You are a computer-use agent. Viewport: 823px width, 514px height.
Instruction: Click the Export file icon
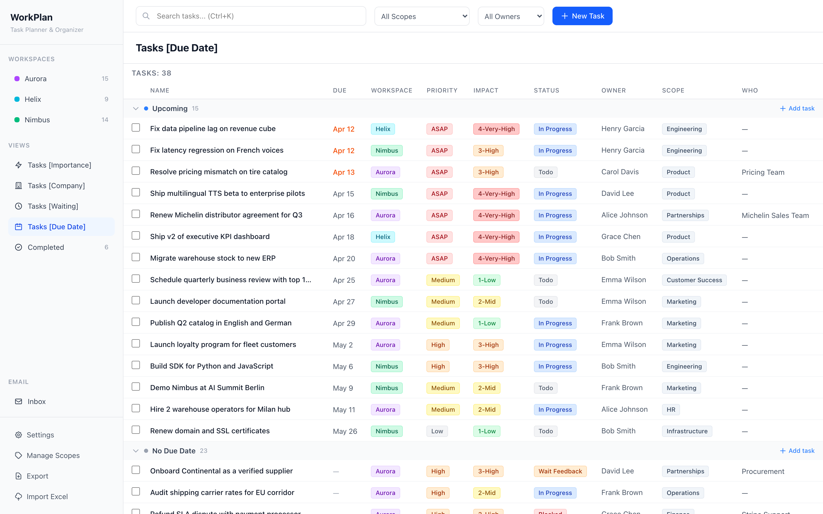(18, 476)
